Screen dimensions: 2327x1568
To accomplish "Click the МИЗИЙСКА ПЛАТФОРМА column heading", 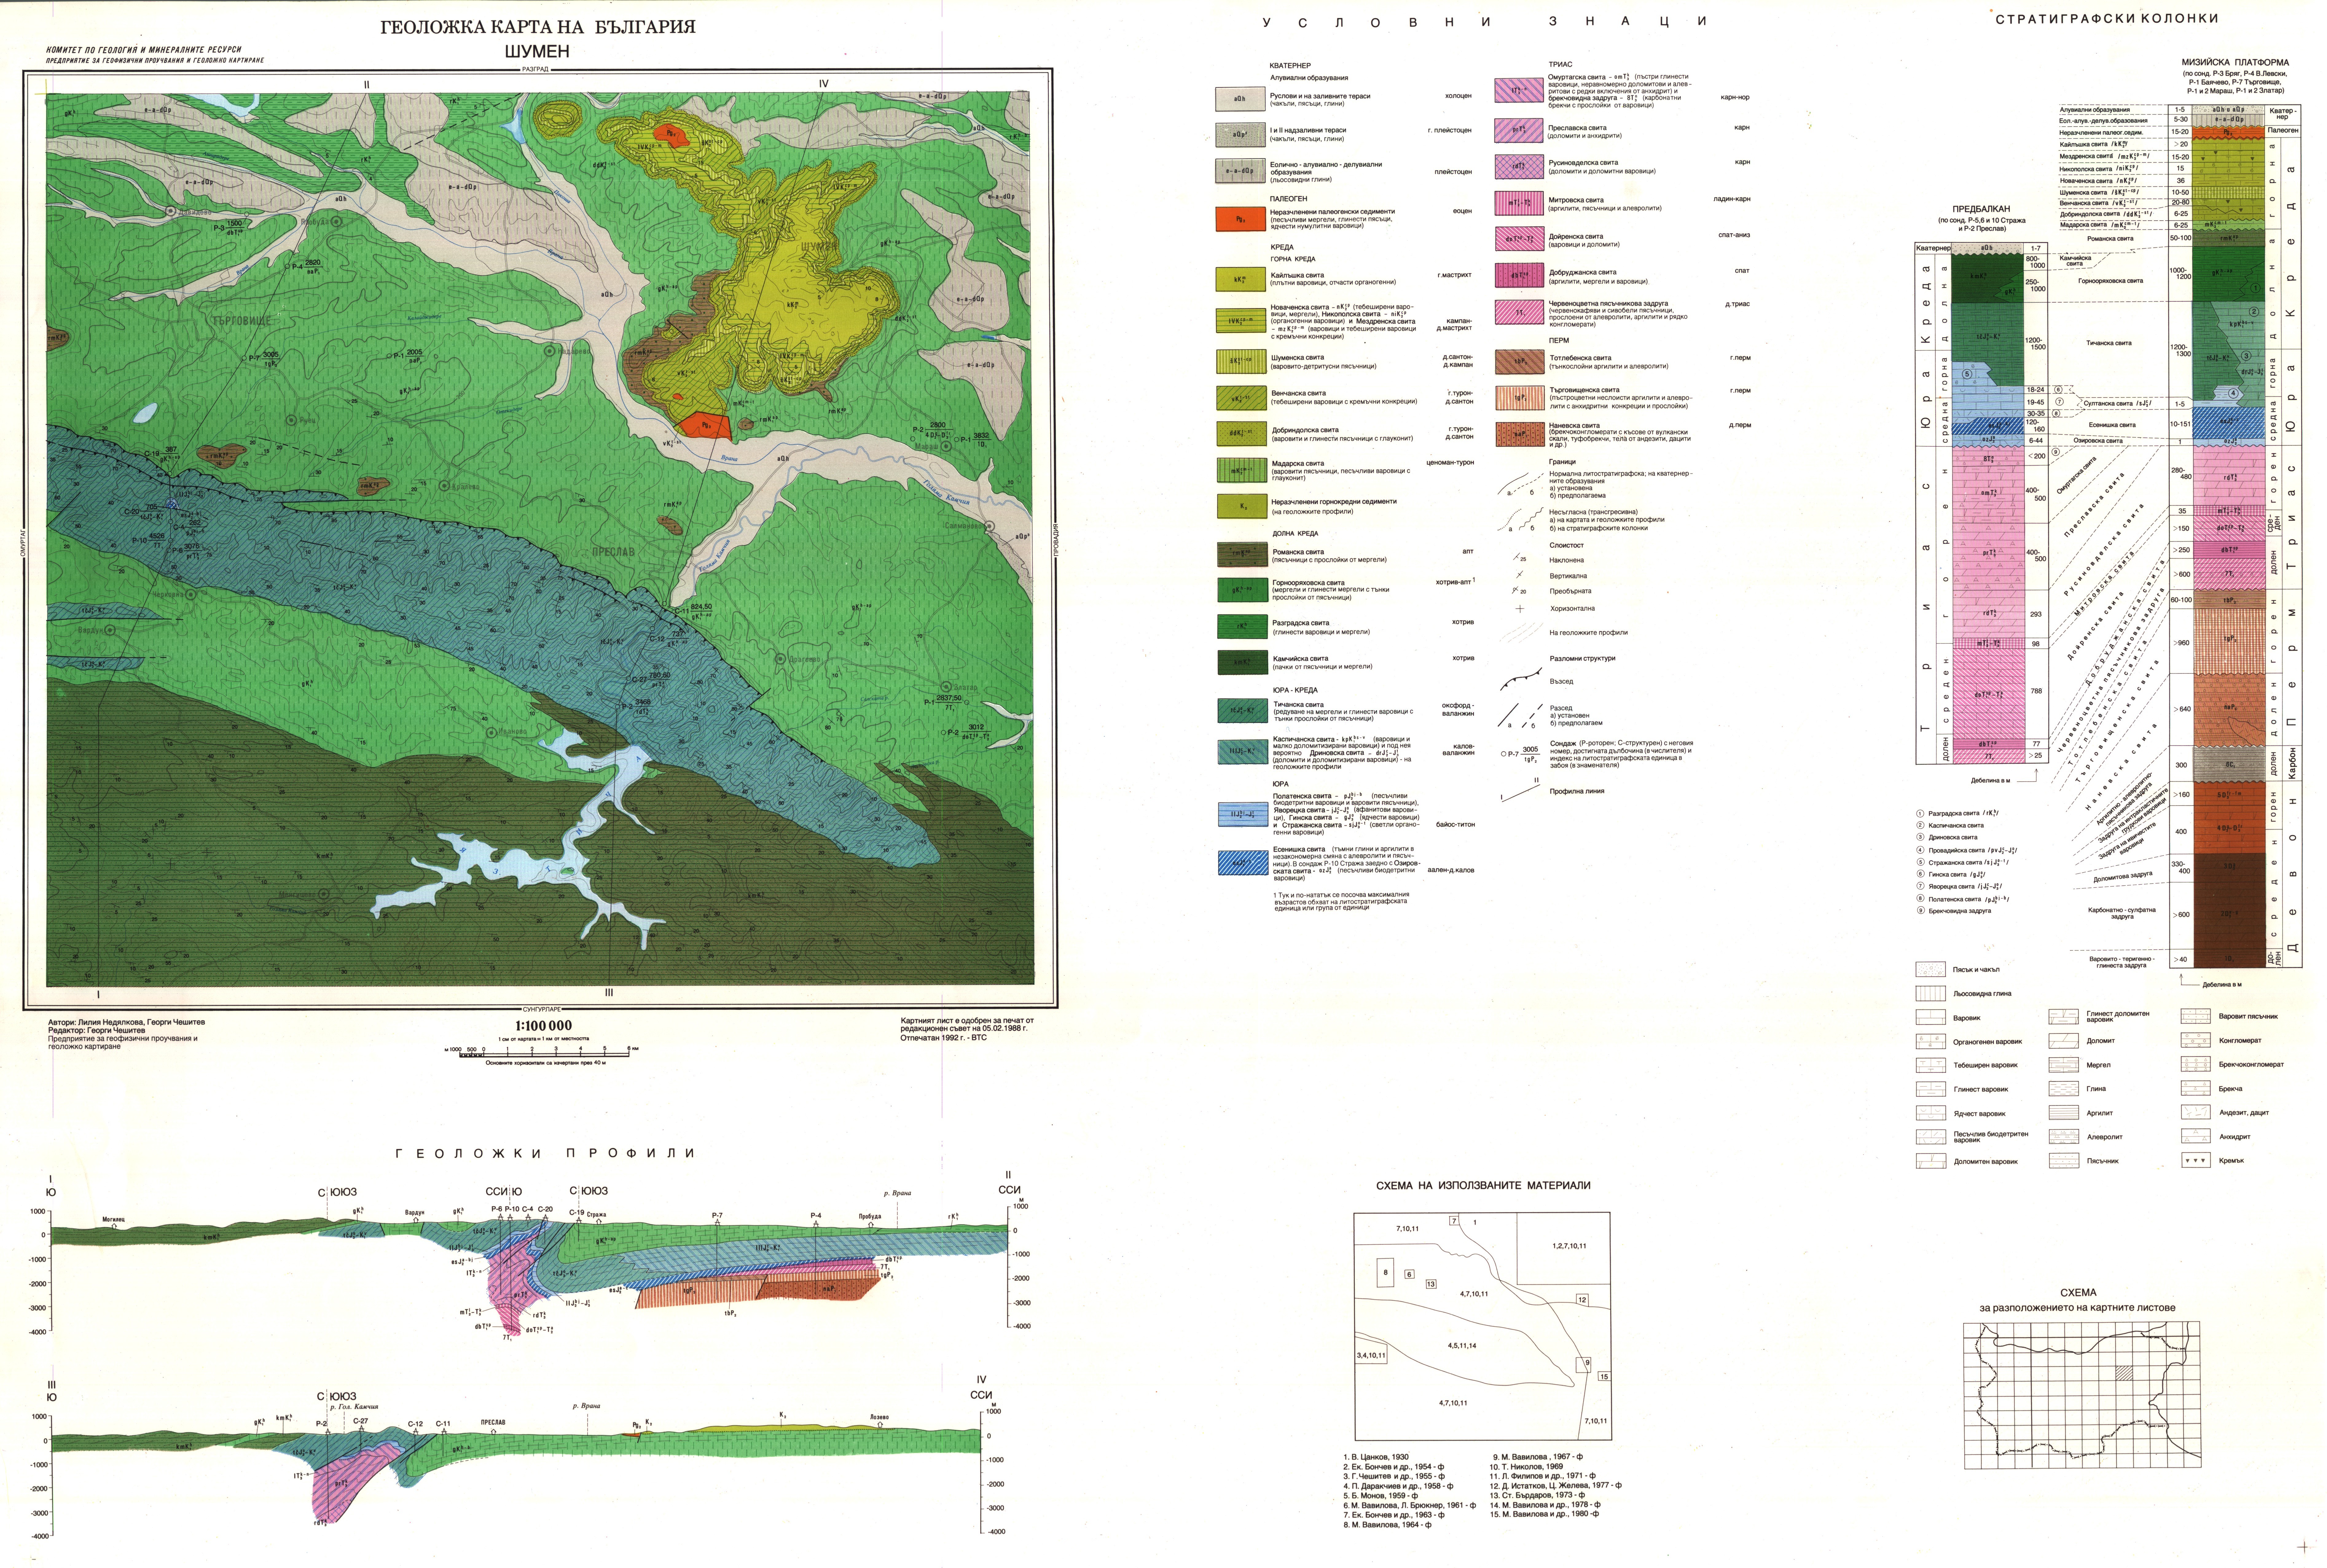I will (2235, 62).
